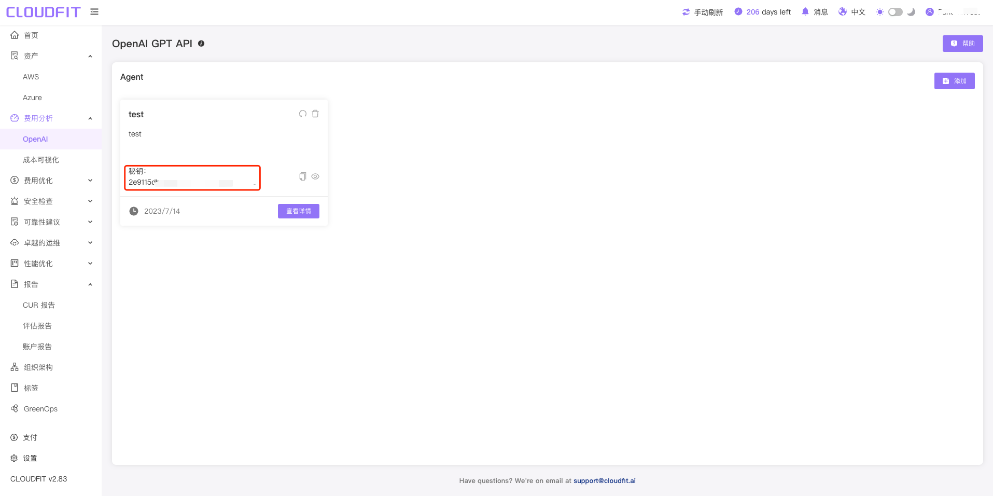
Task: Click the organization structure icon
Action: tap(15, 367)
